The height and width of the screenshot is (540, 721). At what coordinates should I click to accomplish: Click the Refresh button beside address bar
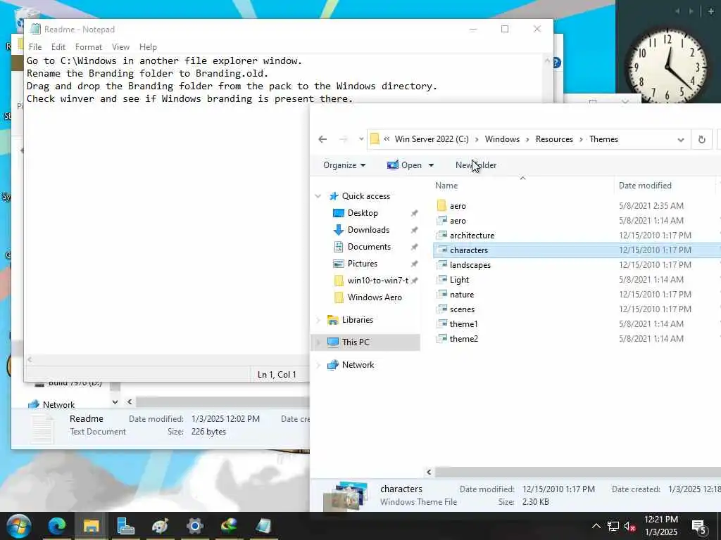[x=702, y=139]
